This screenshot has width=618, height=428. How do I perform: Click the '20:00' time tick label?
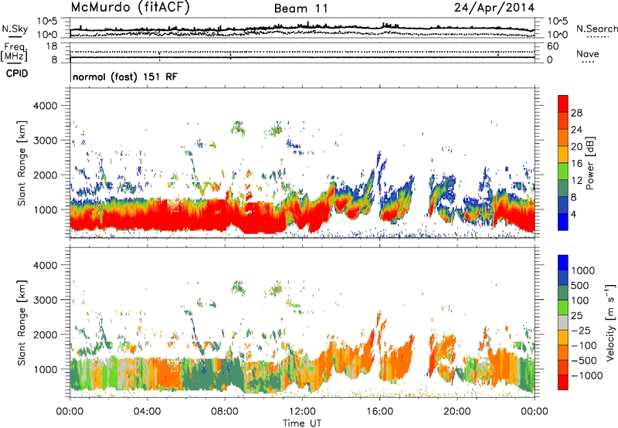457,412
